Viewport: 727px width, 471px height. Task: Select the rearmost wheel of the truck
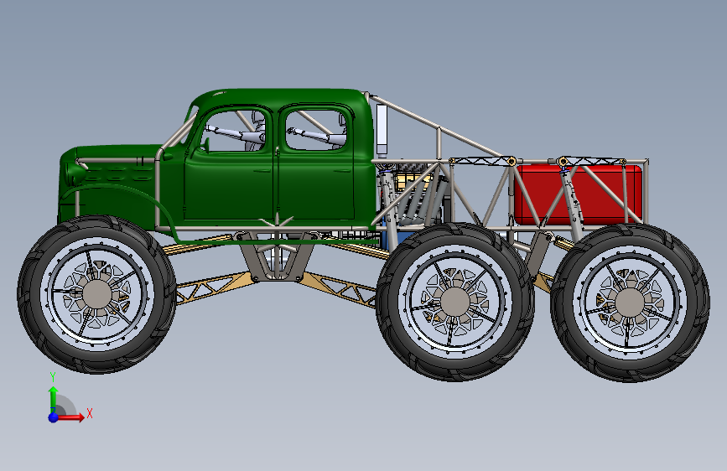pos(630,303)
